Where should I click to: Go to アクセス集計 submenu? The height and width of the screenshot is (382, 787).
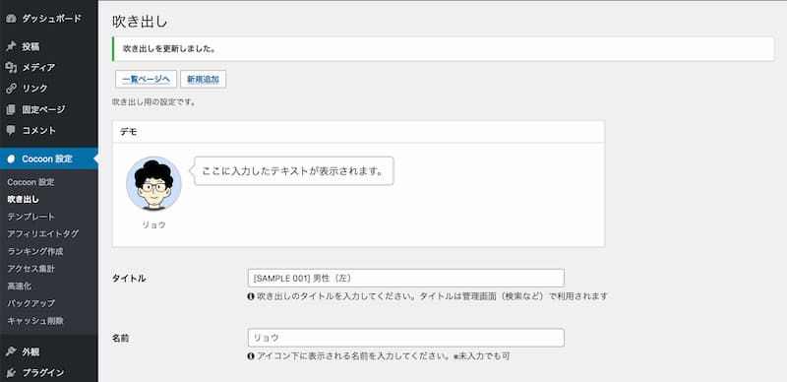pos(31,269)
